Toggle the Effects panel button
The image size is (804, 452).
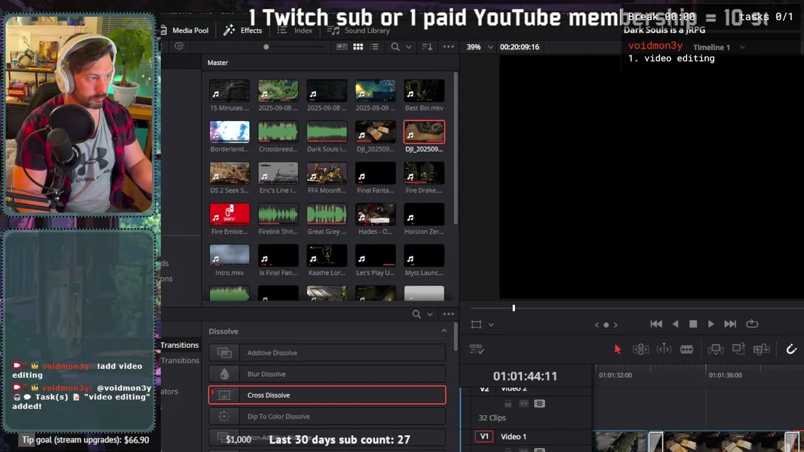point(243,30)
